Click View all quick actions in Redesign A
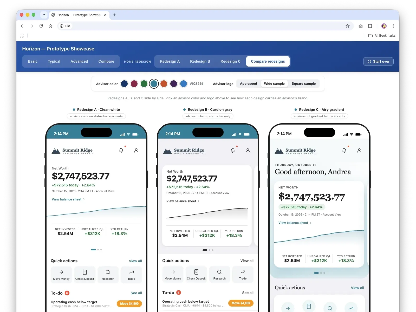The width and height of the screenshot is (416, 312). click(x=135, y=261)
